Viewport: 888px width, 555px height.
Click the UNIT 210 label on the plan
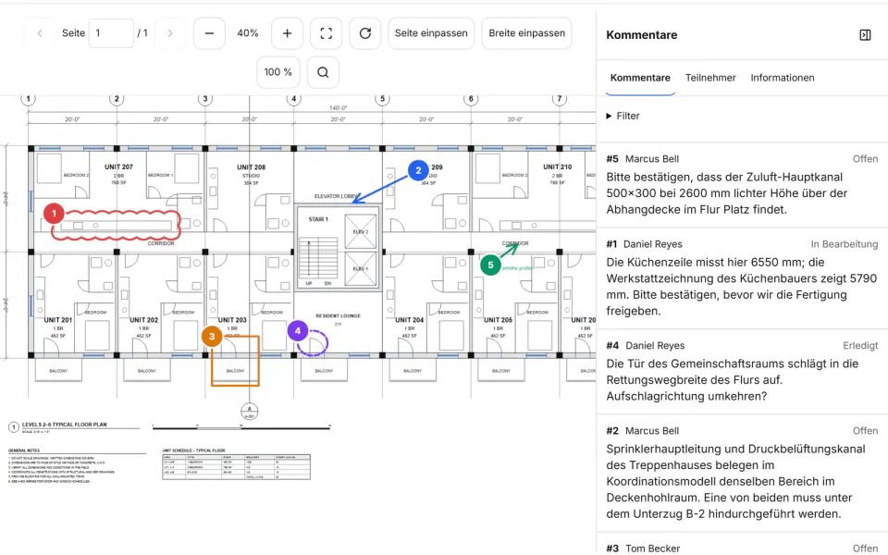coord(557,167)
